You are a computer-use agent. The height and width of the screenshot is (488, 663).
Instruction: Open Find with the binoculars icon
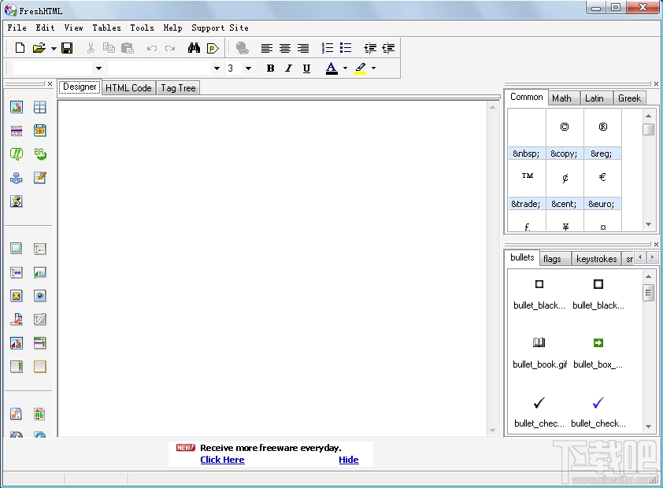click(x=194, y=48)
